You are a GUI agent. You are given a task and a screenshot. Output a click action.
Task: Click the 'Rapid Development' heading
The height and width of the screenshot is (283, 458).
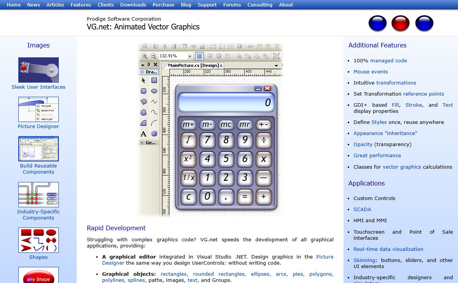(116, 228)
